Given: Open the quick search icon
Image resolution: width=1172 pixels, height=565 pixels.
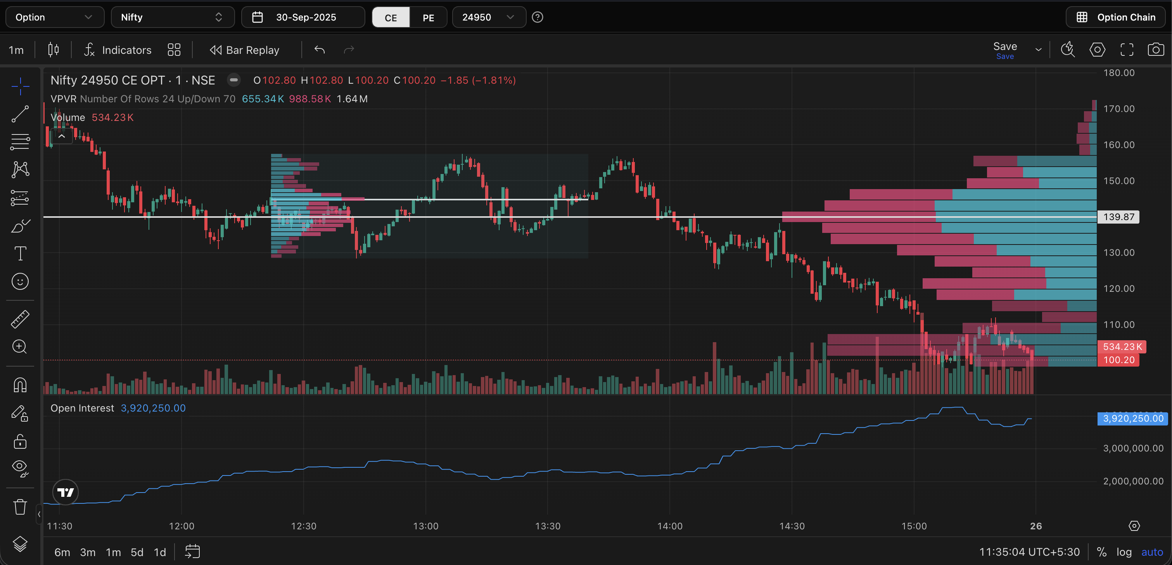Looking at the screenshot, I should tap(1068, 50).
